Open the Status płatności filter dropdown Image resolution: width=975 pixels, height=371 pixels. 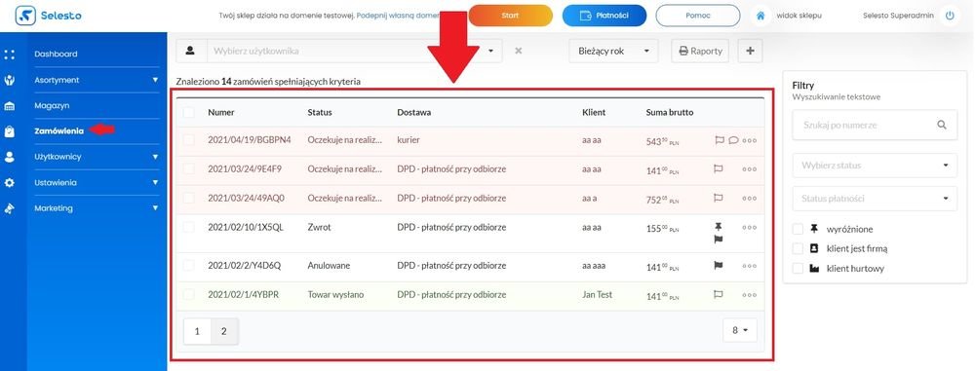(875, 199)
